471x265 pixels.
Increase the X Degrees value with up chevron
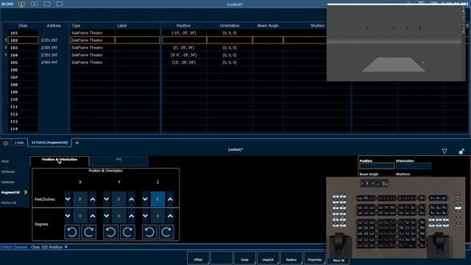[93, 216]
